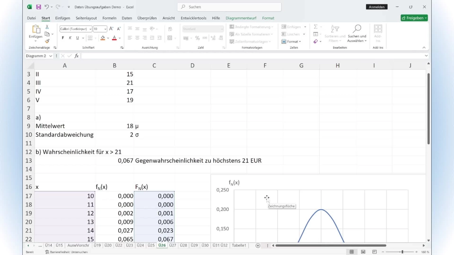Open Suchen und Auswählen magnifier
The image size is (454, 255).
tap(357, 34)
